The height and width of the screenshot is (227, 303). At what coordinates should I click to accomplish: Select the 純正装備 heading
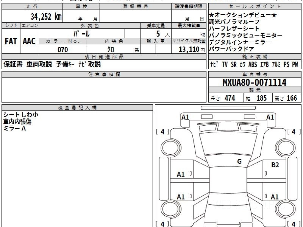(255, 57)
